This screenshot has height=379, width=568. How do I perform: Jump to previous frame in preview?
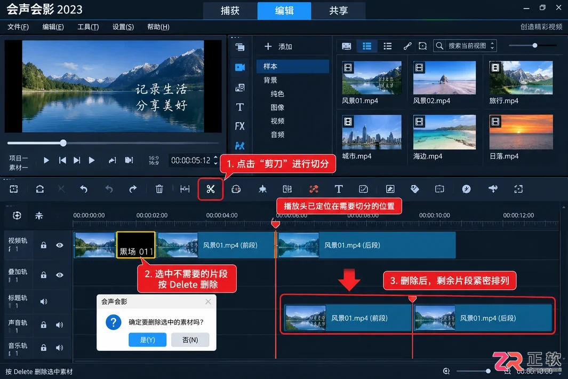tap(62, 160)
